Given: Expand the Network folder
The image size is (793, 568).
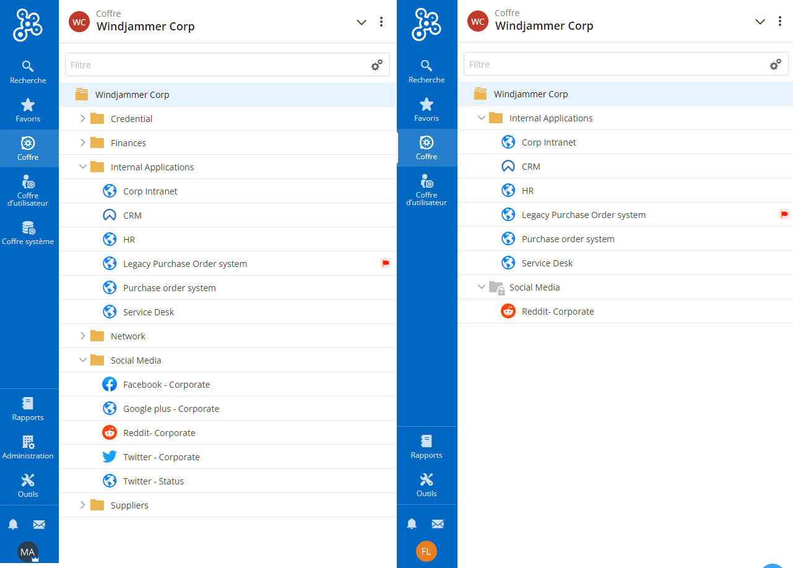Looking at the screenshot, I should [82, 336].
